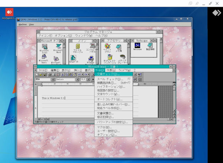Click the exit fullscreen arrows in AnyDesk bar
This screenshot has width=223, height=163.
pyautogui.click(x=210, y=3)
